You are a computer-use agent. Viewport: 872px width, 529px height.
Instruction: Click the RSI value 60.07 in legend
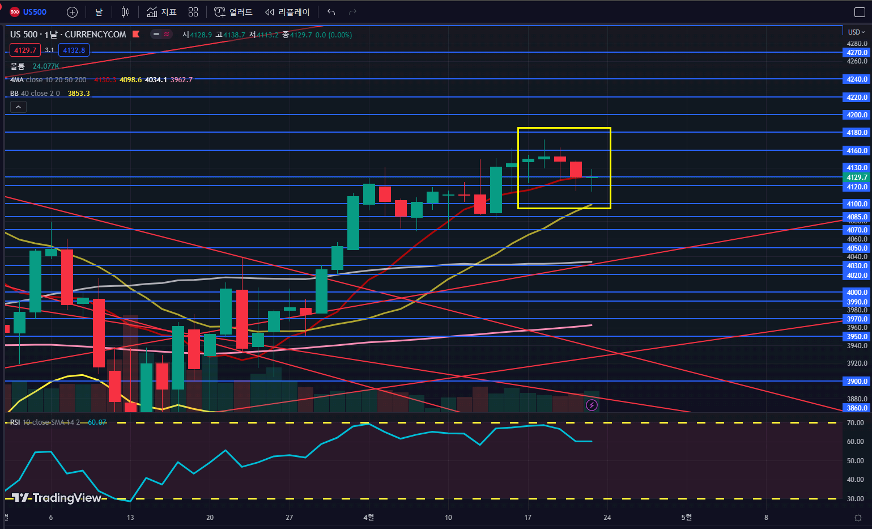point(97,422)
